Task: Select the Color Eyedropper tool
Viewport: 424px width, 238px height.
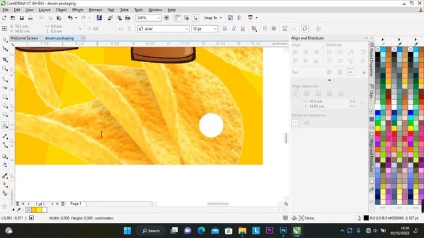Action: 5,176
